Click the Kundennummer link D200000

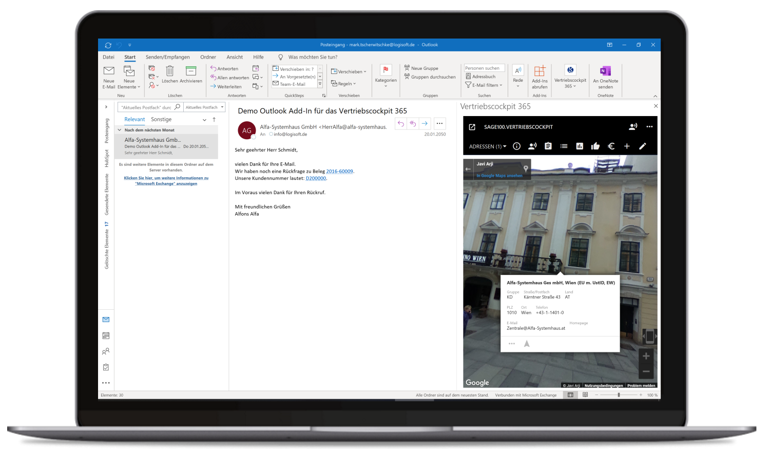(x=316, y=178)
